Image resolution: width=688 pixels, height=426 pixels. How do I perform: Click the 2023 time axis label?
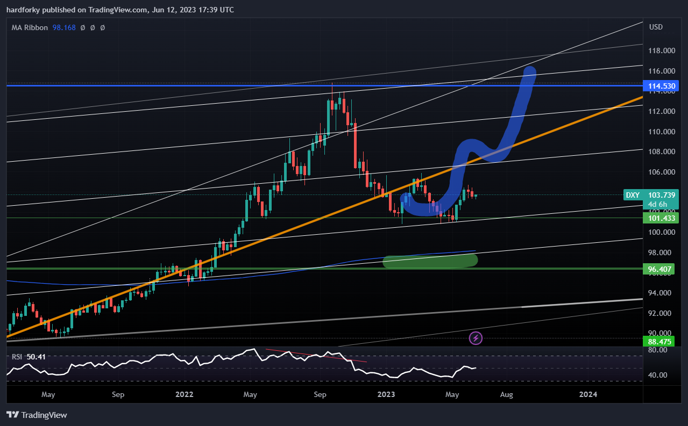tap(386, 394)
